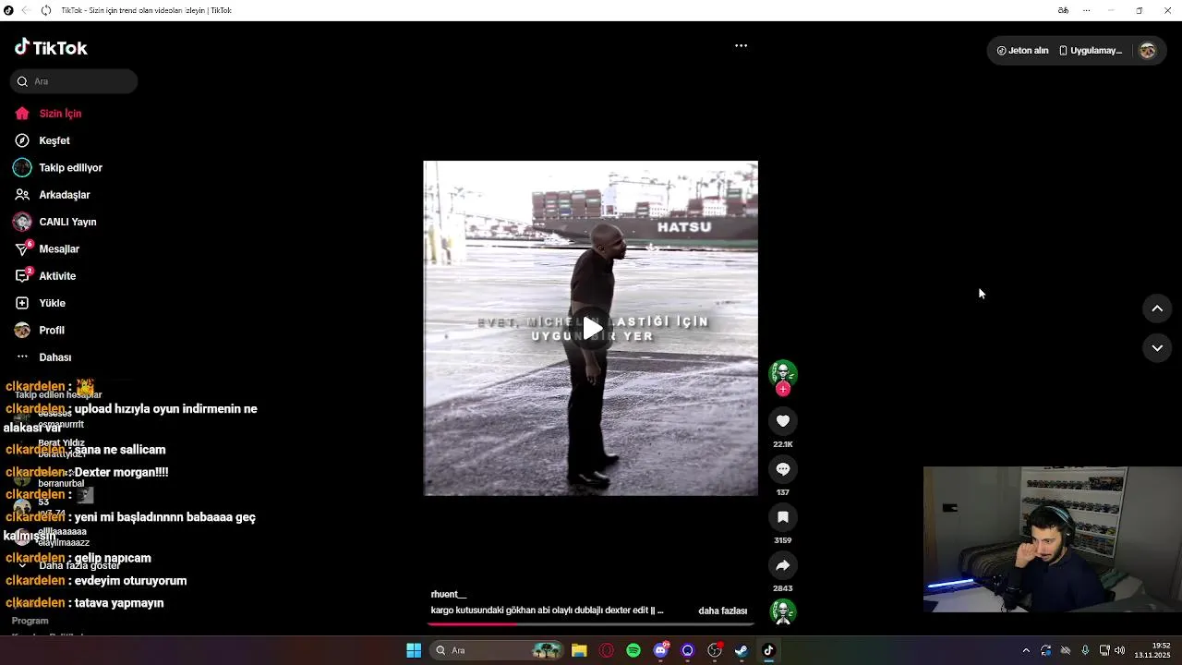This screenshot has height=665, width=1182.
Task: Open rhuent__ creator username link
Action: pos(449,595)
